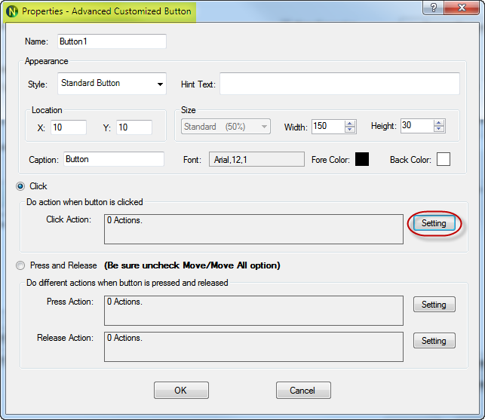Screen dimensions: 485x420
Task: Click the empty Hint Text field
Action: pyautogui.click(x=339, y=84)
